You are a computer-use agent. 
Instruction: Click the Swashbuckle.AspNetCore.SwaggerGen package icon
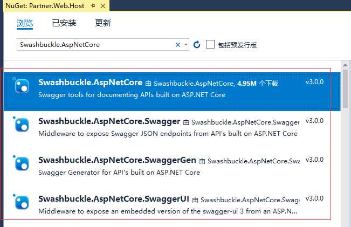tap(22, 164)
